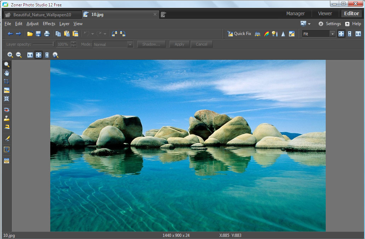Click the Copy icon
Viewport: 365px width, 239px height.
tap(58, 34)
